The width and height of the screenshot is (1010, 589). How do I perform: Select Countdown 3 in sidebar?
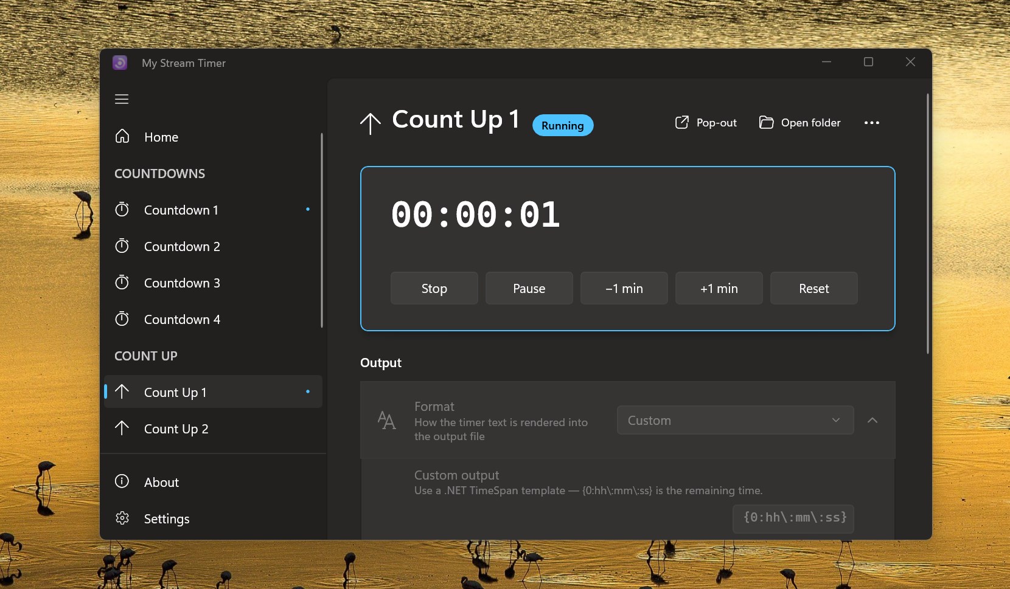213,283
